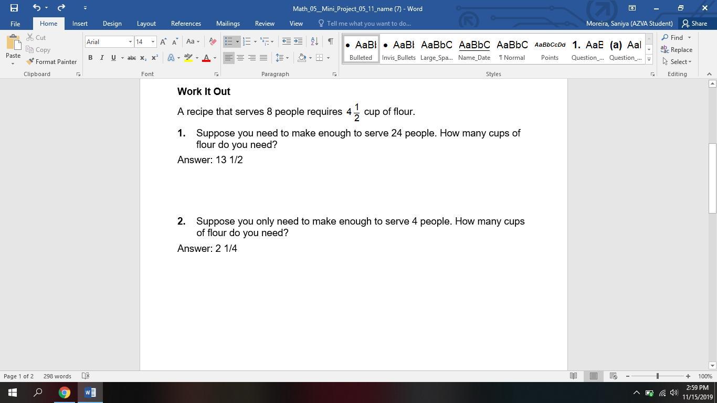717x403 pixels.
Task: Open the Paste options dropdown
Action: [13, 63]
